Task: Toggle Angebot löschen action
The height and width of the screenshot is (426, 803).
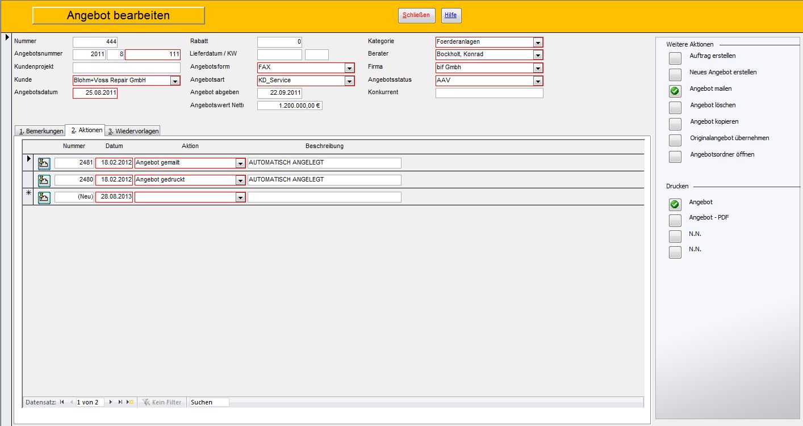Action: (x=675, y=107)
